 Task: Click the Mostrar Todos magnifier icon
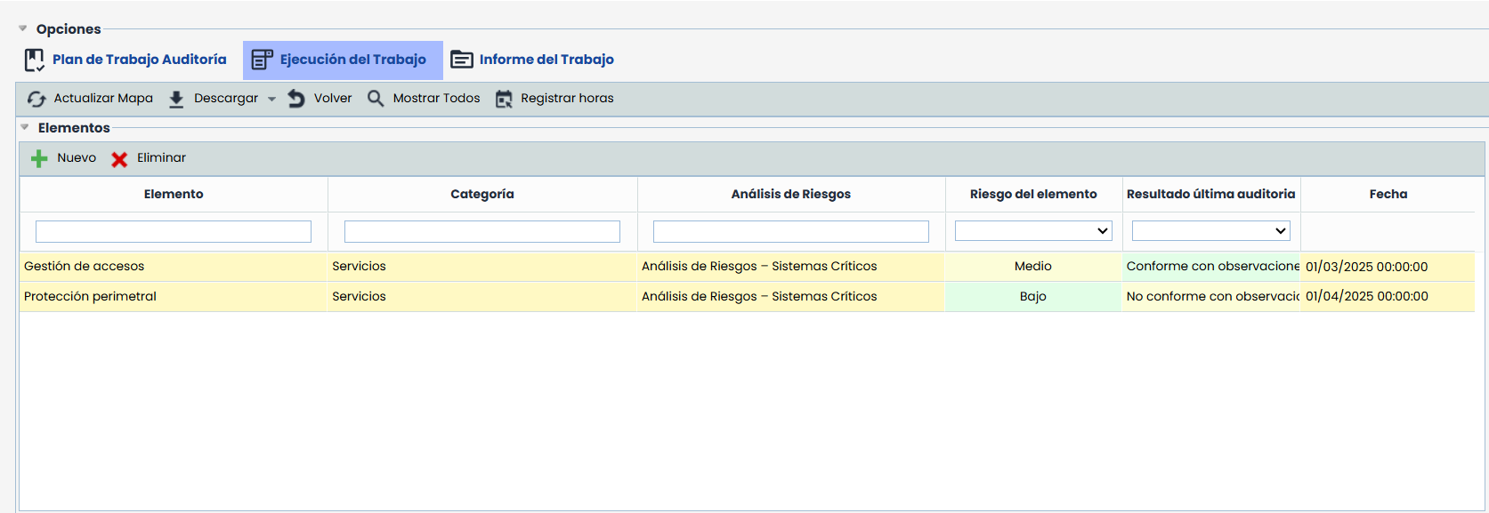click(376, 99)
